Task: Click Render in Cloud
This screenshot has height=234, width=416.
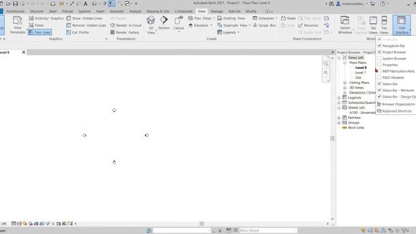Action: (x=125, y=25)
